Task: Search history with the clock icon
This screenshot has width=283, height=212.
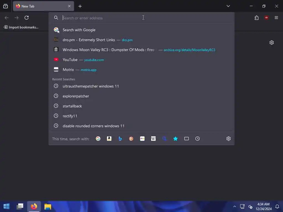Action: 197,139
